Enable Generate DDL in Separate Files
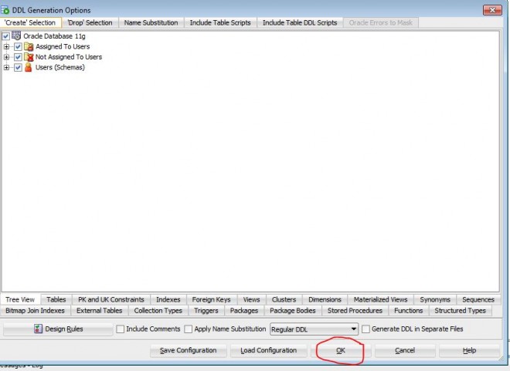This screenshot has height=371, width=510. [366, 329]
